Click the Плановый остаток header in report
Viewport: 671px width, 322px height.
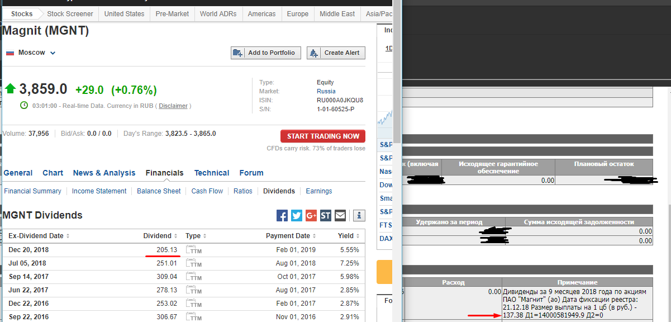click(x=604, y=164)
